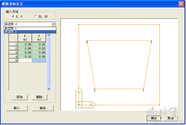
Task: Choose 多边形 1 from the list
Action: click(30, 28)
